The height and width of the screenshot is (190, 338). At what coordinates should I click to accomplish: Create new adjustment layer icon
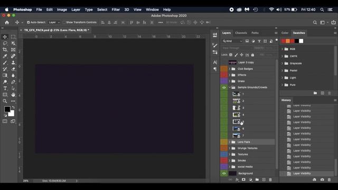pyautogui.click(x=250, y=179)
